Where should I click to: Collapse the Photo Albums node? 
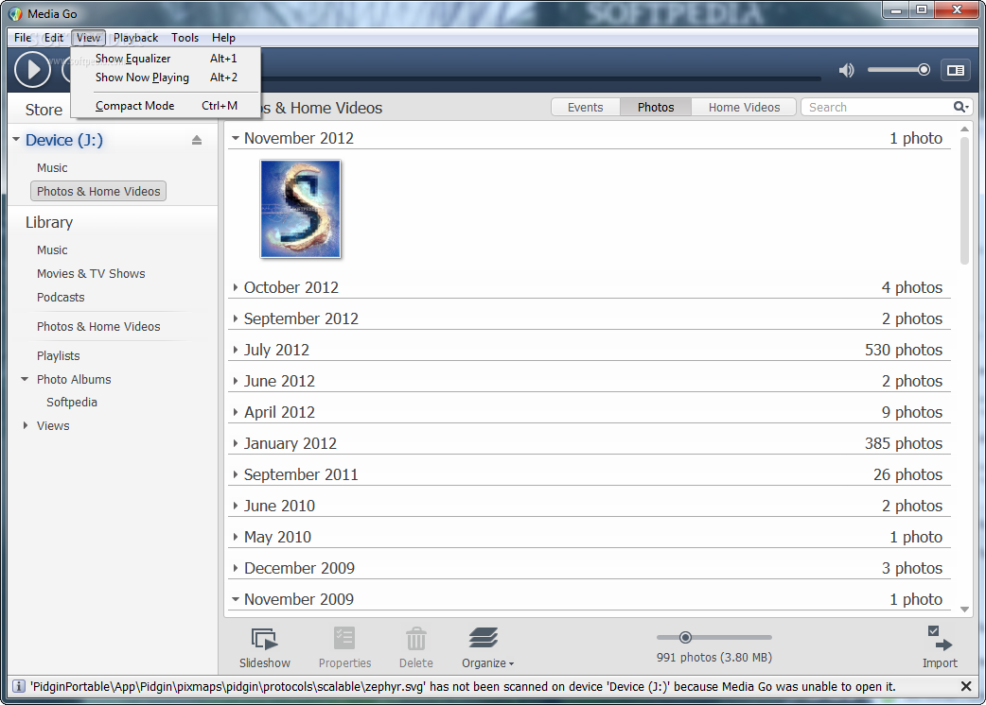[x=26, y=379]
